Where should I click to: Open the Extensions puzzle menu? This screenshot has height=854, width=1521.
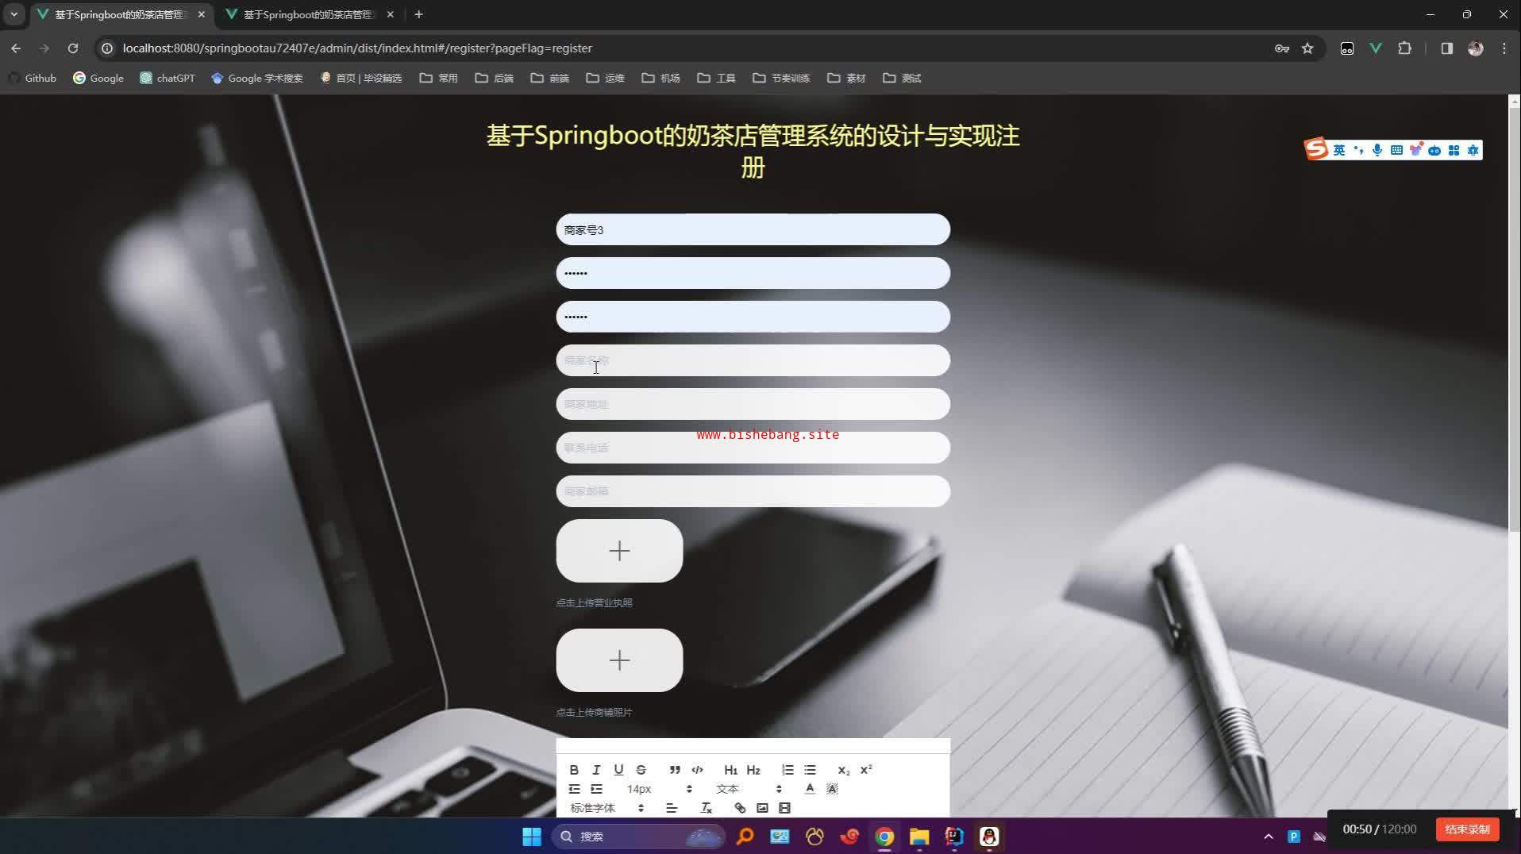tap(1404, 48)
